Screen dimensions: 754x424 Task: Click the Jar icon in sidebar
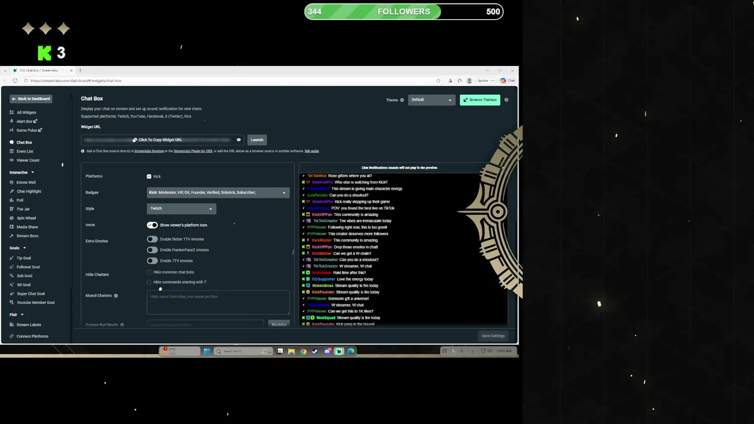point(11,209)
